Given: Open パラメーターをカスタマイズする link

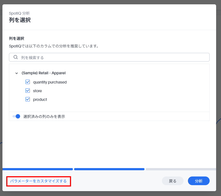Looking at the screenshot, I should [x=38, y=181].
